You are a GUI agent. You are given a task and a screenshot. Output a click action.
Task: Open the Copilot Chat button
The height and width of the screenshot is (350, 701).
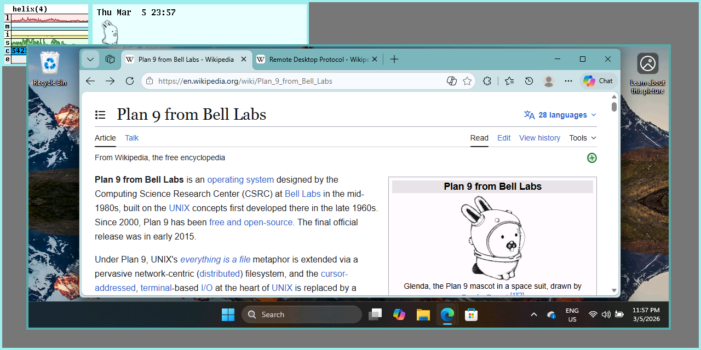598,81
